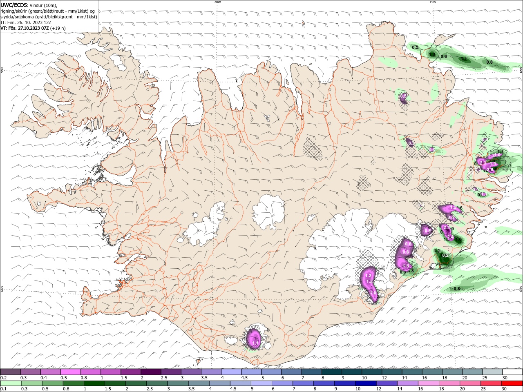This screenshot has width=523, height=392.
Task: Pick the lower-row blue swatch starting at 8
Action: coord(323,383)
